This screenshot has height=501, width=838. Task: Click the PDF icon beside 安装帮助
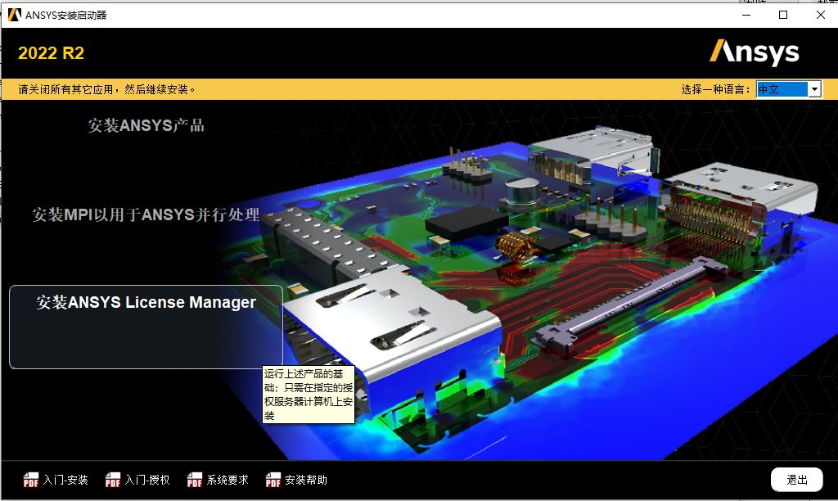coord(273,481)
